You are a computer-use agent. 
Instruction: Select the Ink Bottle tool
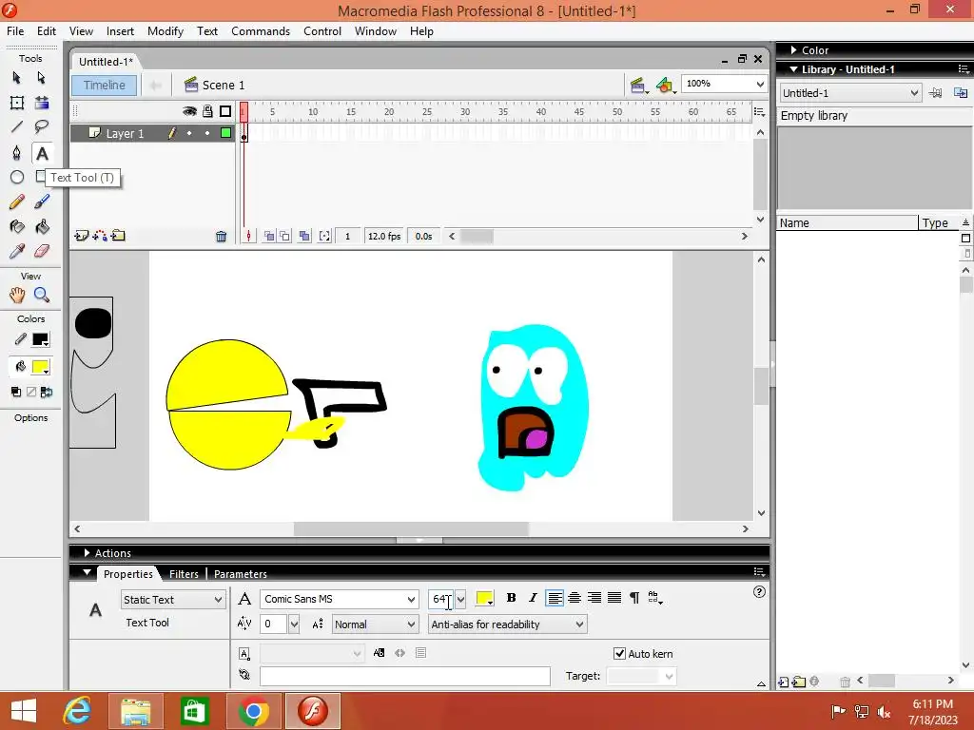[x=17, y=226]
